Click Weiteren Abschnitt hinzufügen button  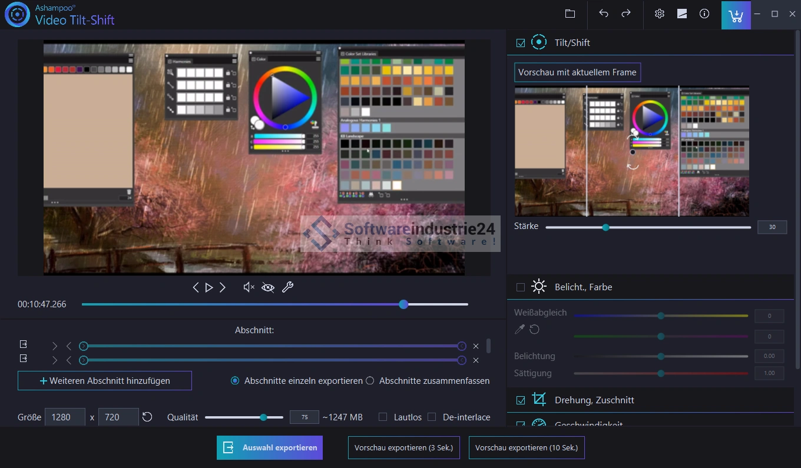[x=105, y=381]
